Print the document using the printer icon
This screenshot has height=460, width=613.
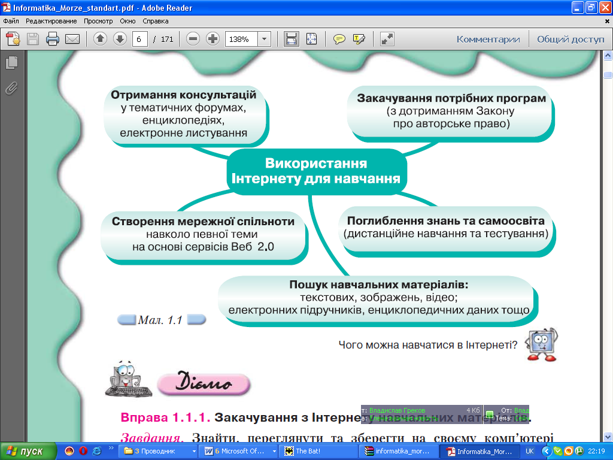[53, 39]
